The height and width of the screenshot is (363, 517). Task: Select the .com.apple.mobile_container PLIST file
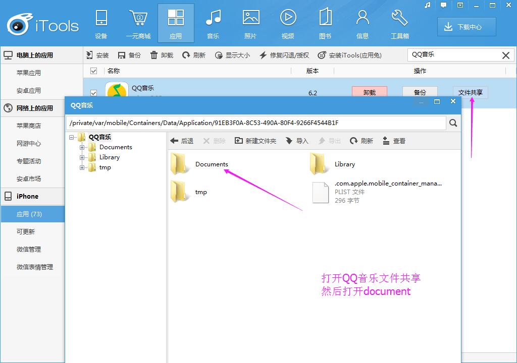(377, 192)
